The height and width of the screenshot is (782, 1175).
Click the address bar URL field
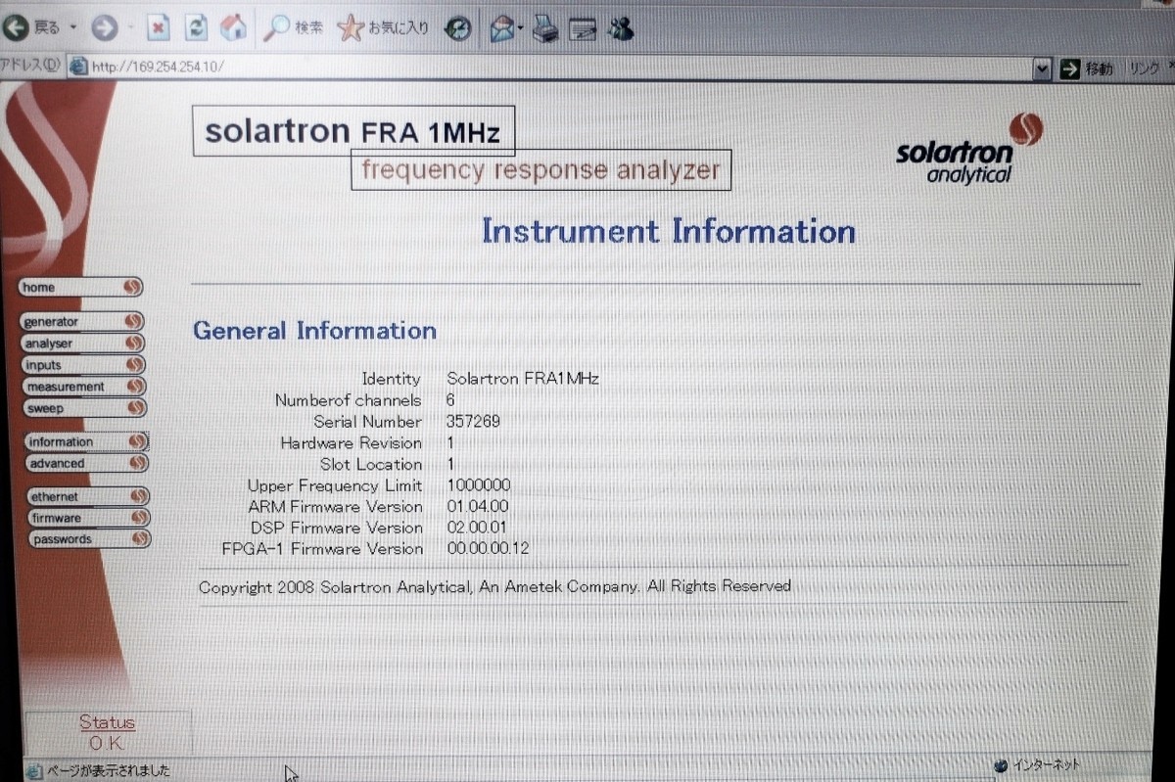(x=558, y=68)
